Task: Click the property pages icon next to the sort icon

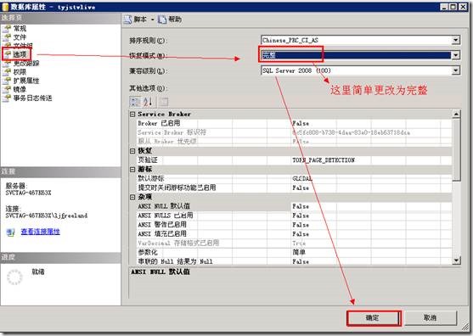Action: coord(163,102)
